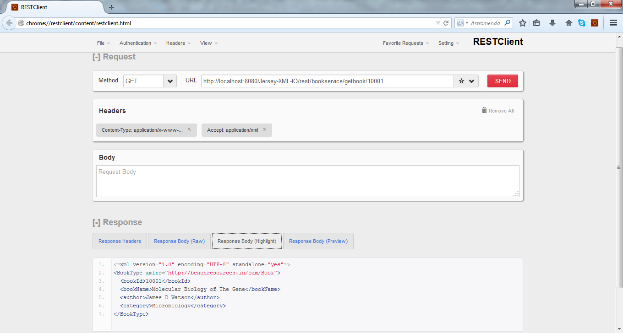This screenshot has width=623, height=333.
Task: Open the Headers menu
Action: click(x=179, y=43)
